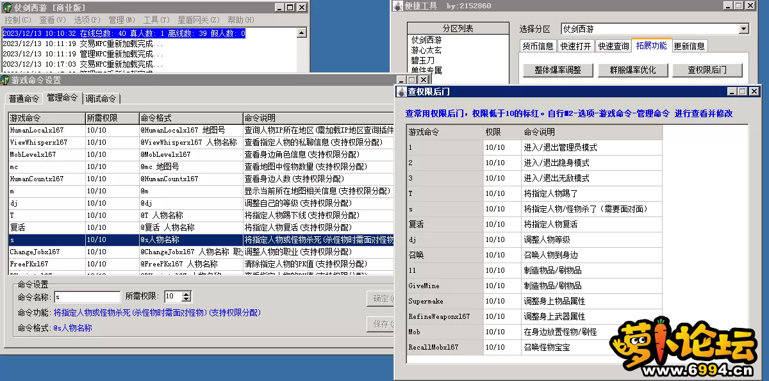The height and width of the screenshot is (381, 769).
Task: Select 单件专属 in the 分区列表
Action: pos(427,70)
